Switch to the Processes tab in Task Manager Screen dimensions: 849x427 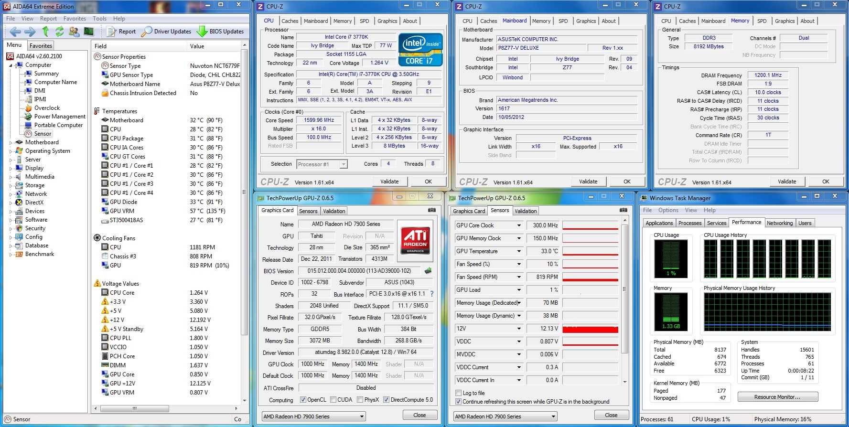click(689, 223)
